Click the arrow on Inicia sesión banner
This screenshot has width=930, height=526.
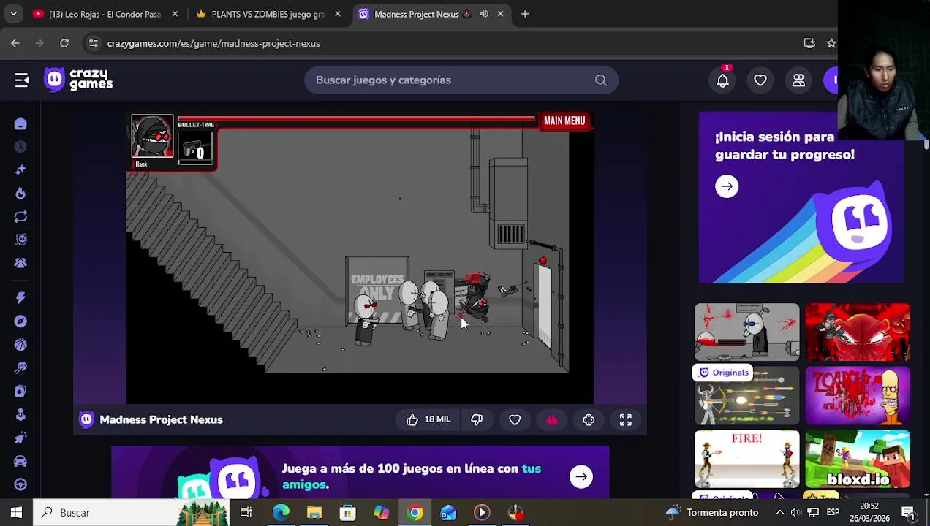click(727, 186)
